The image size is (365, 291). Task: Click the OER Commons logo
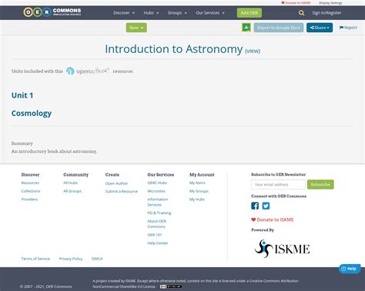[x=52, y=12]
